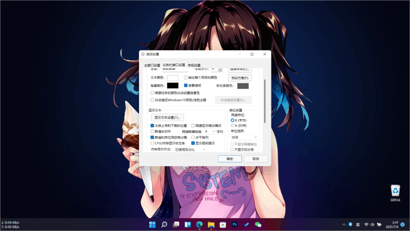Check 数值右对齐 checkbox
The width and height of the screenshot is (410, 231).
click(x=152, y=131)
